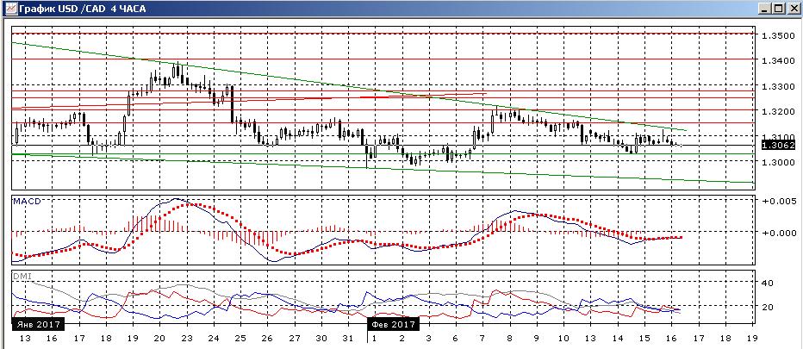
Task: Click the chart icon in the title bar
Action: 10,9
